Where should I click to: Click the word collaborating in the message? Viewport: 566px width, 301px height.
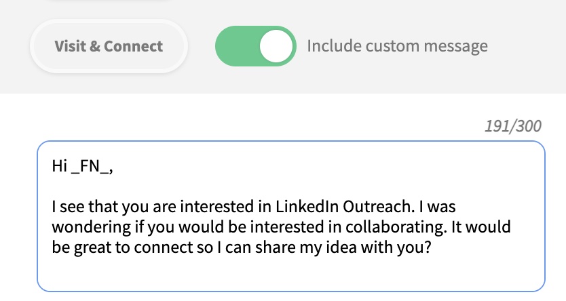click(398, 226)
